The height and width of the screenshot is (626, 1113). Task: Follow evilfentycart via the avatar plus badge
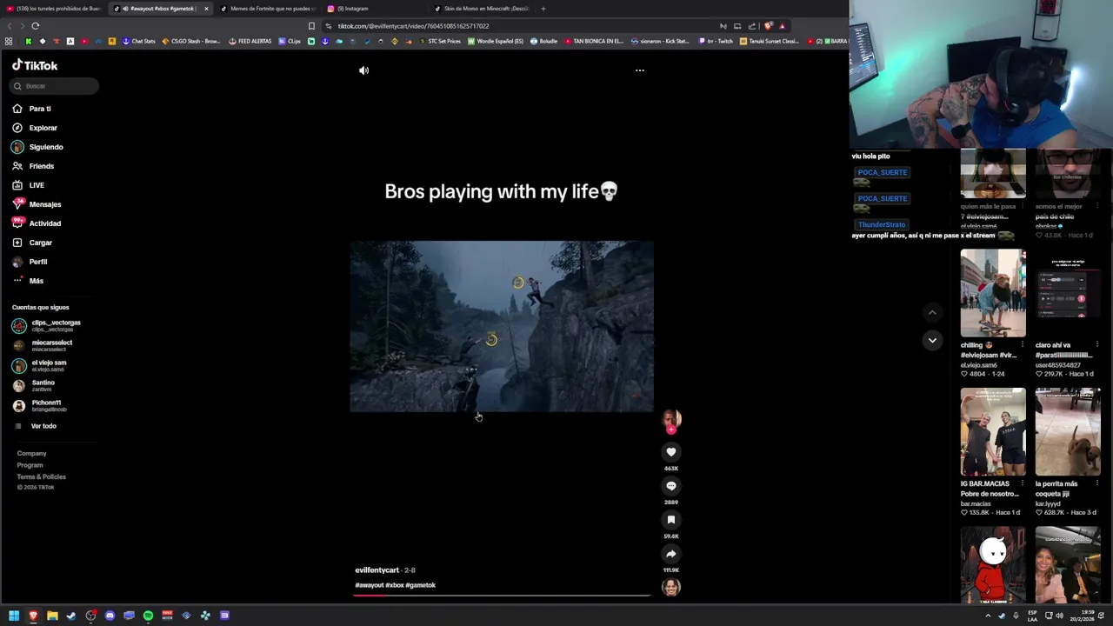coord(671,430)
